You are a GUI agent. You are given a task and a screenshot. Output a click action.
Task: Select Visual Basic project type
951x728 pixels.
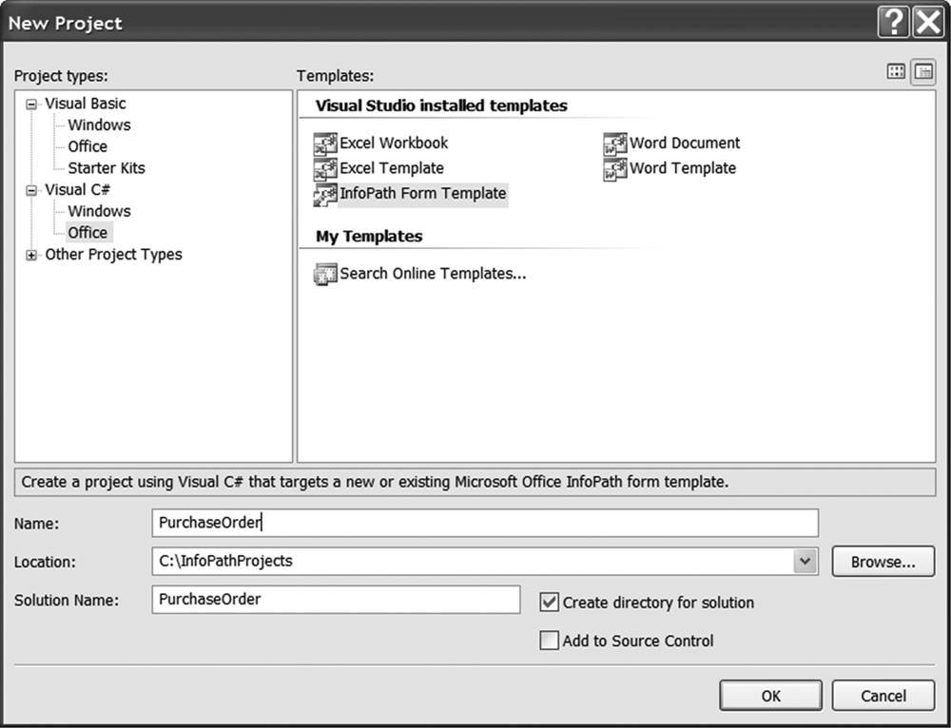pyautogui.click(x=86, y=104)
